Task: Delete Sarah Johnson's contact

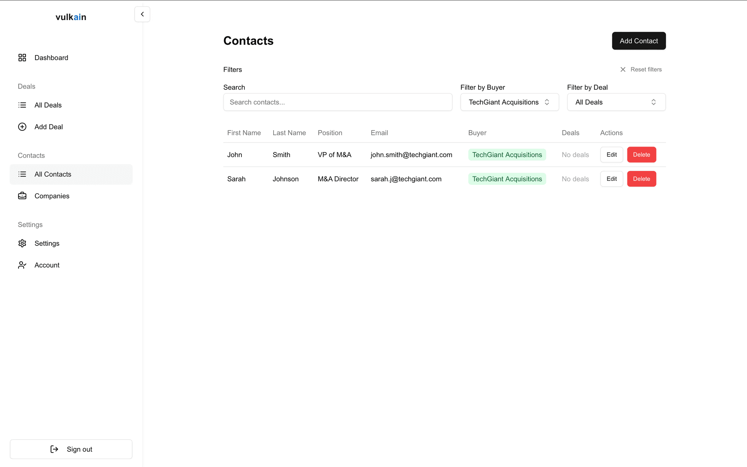Action: point(641,179)
